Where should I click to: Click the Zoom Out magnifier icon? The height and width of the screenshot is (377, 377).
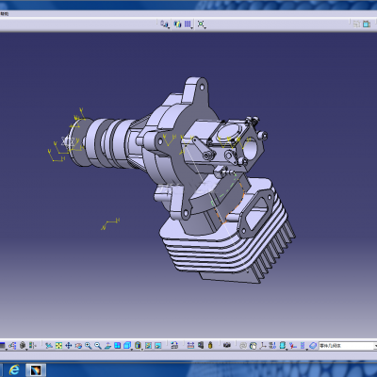[x=98, y=346]
